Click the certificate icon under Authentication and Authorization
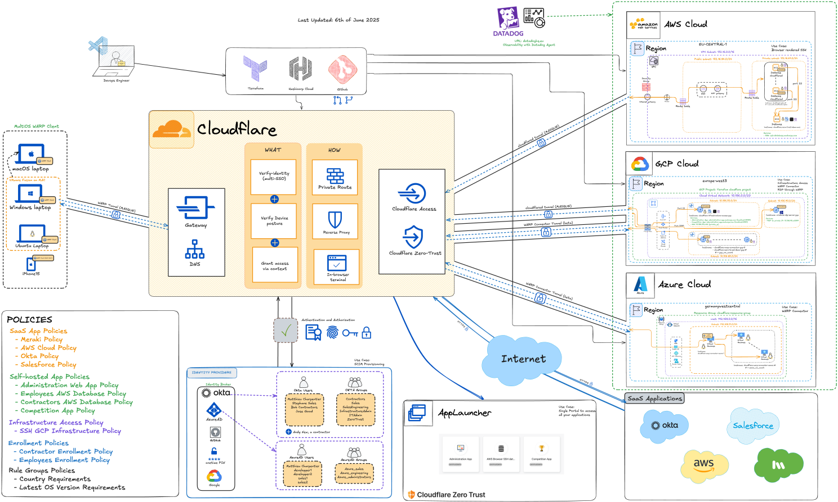838x502 pixels. 313,333
